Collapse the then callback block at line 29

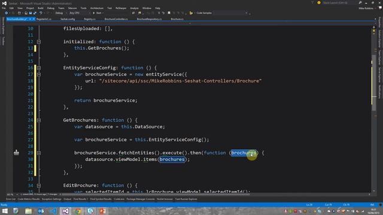click(38, 153)
